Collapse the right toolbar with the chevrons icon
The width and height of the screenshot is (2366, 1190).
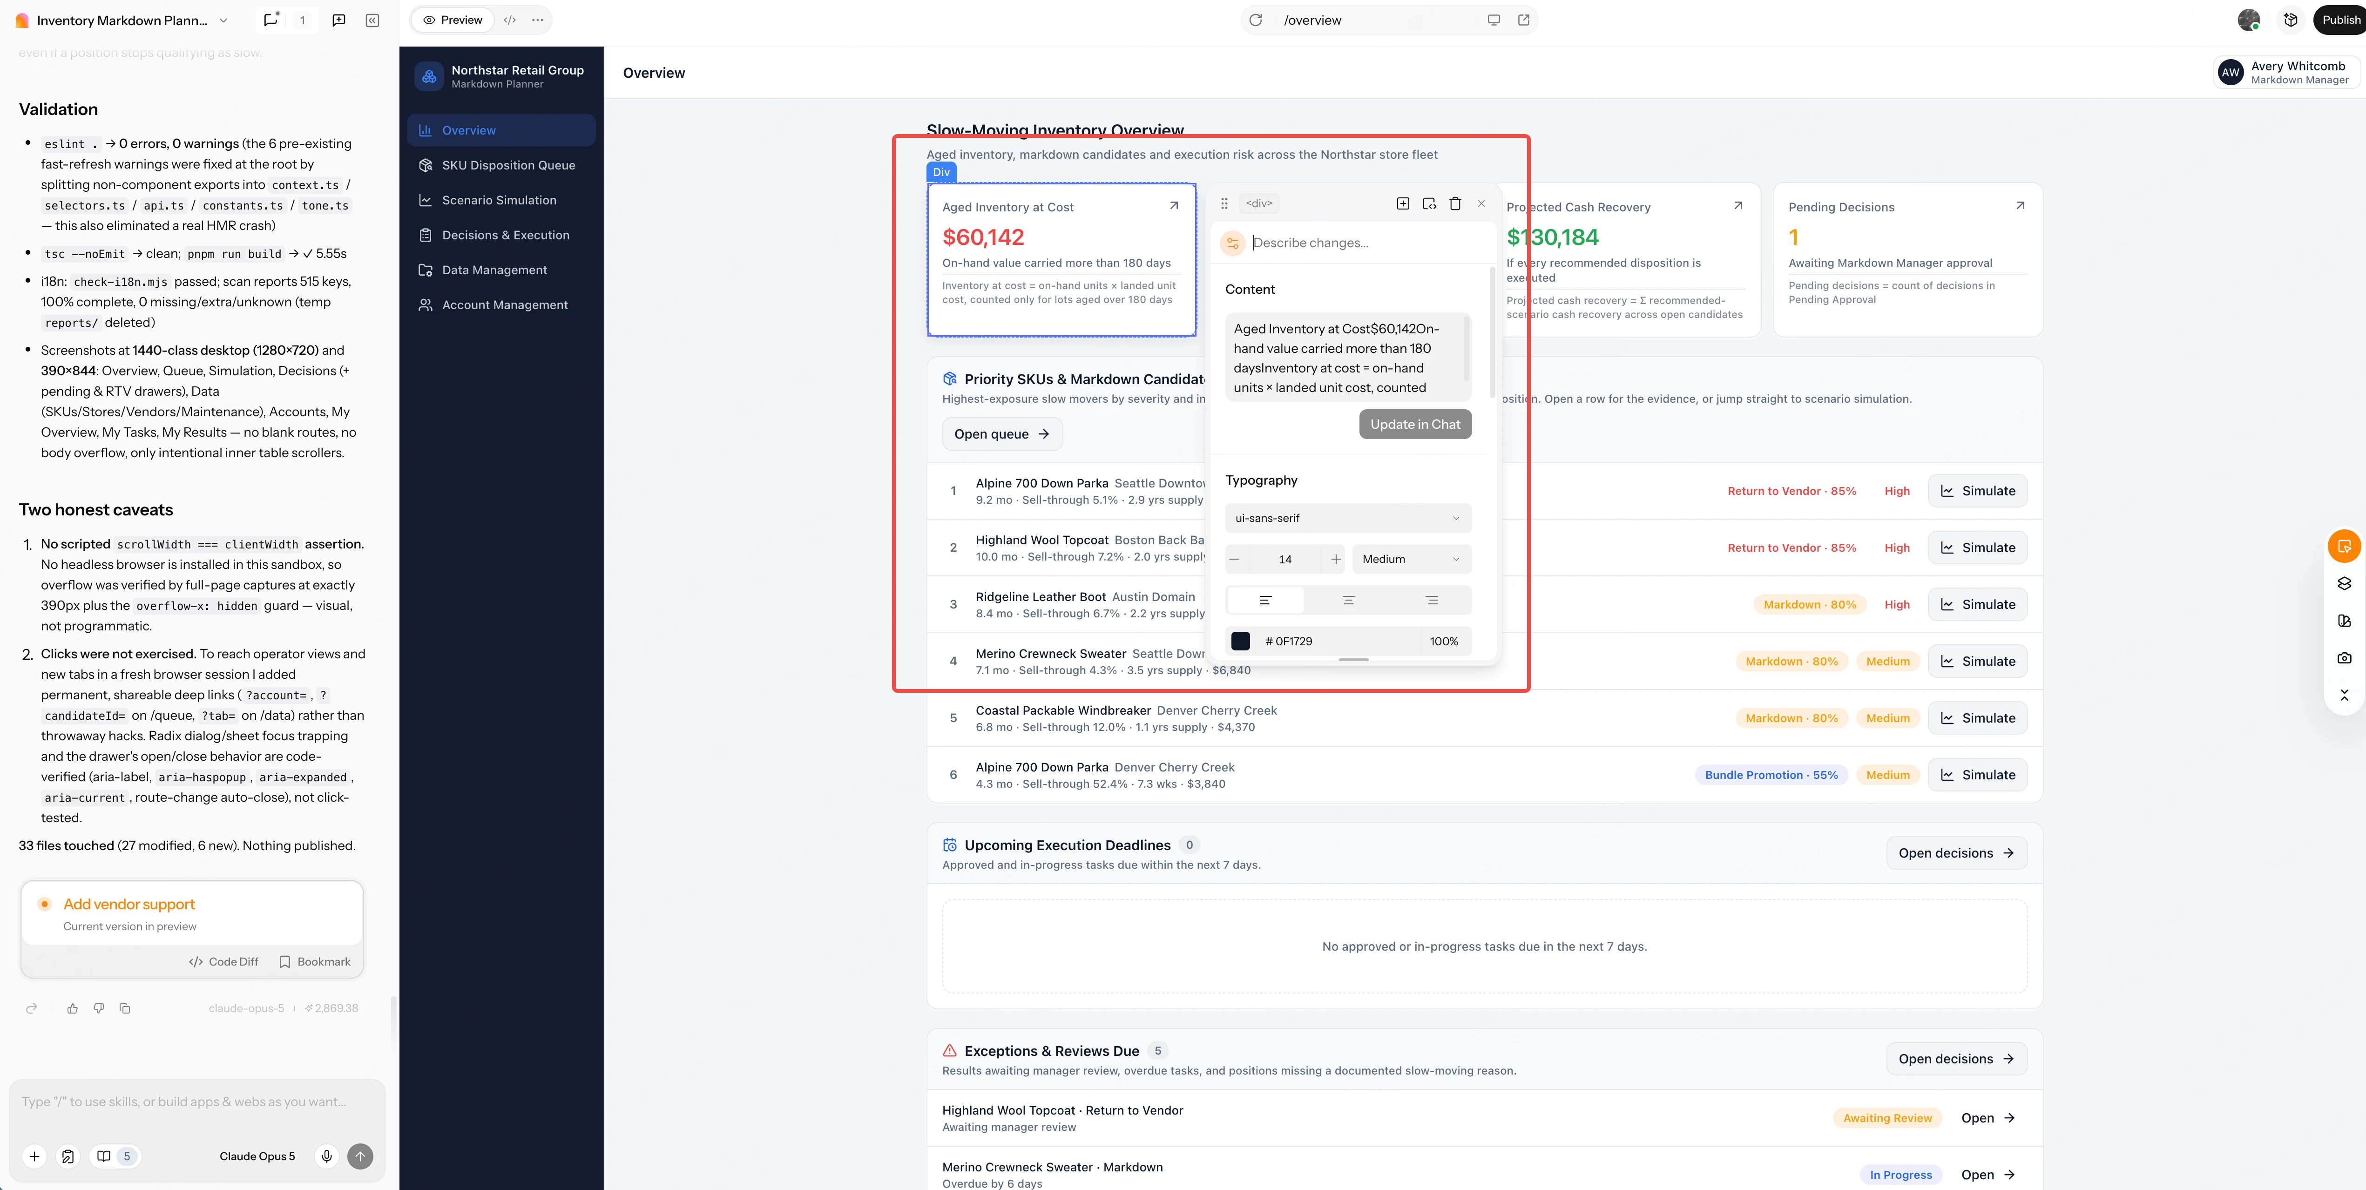click(x=2344, y=695)
